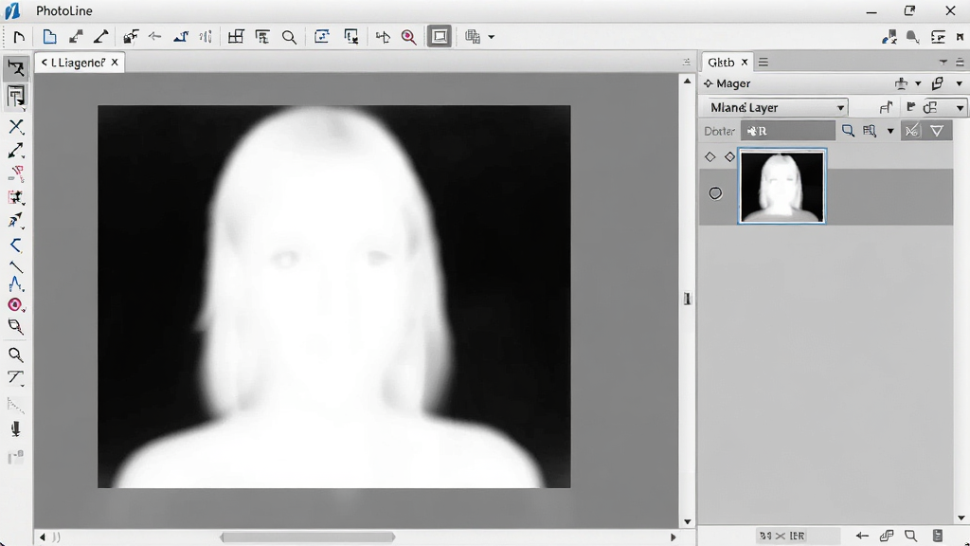Expand the dropdown arrow at far right of Mager row
Image resolution: width=970 pixels, height=546 pixels.
(960, 83)
